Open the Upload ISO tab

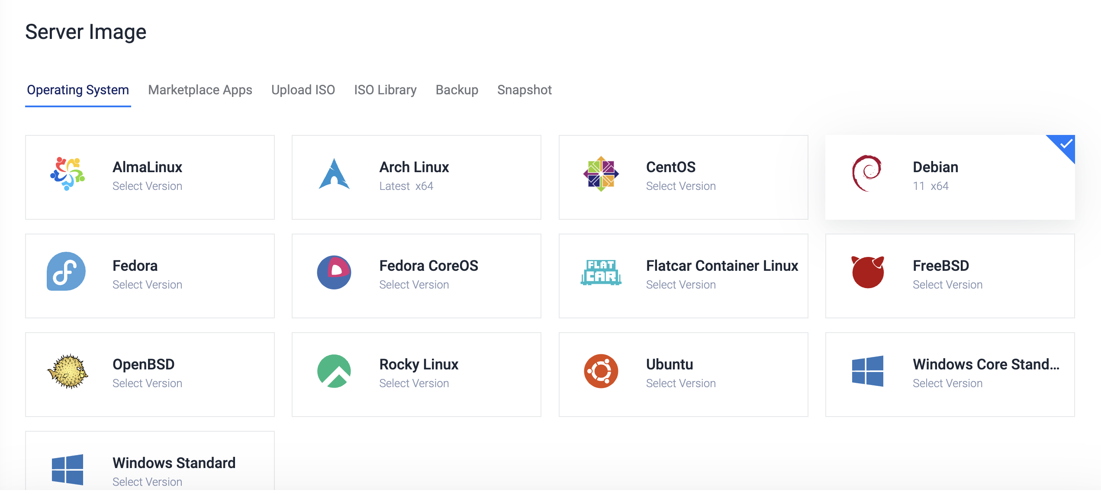pos(303,90)
